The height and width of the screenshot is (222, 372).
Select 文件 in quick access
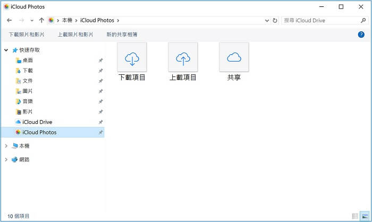[28, 81]
